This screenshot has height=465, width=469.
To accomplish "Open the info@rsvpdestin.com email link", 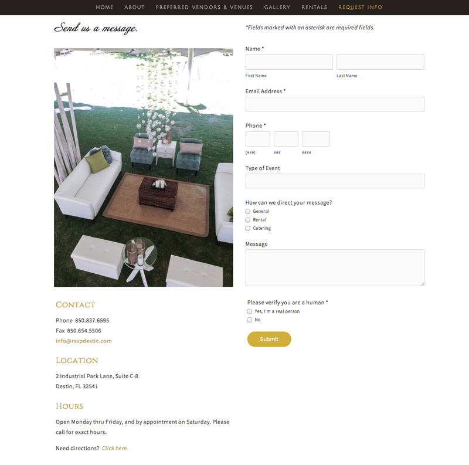I will coord(84,341).
